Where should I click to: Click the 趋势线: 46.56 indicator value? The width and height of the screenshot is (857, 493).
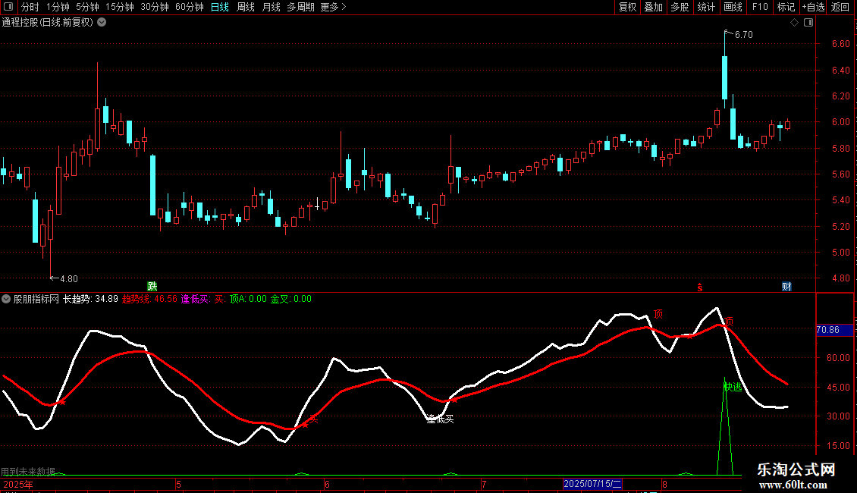[149, 299]
